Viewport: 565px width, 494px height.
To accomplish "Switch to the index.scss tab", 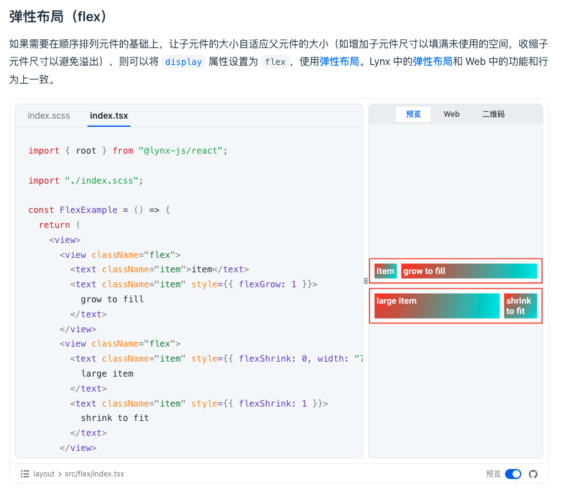I will (x=49, y=116).
